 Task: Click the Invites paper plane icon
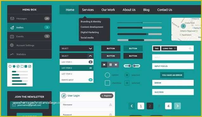(x=12, y=27)
